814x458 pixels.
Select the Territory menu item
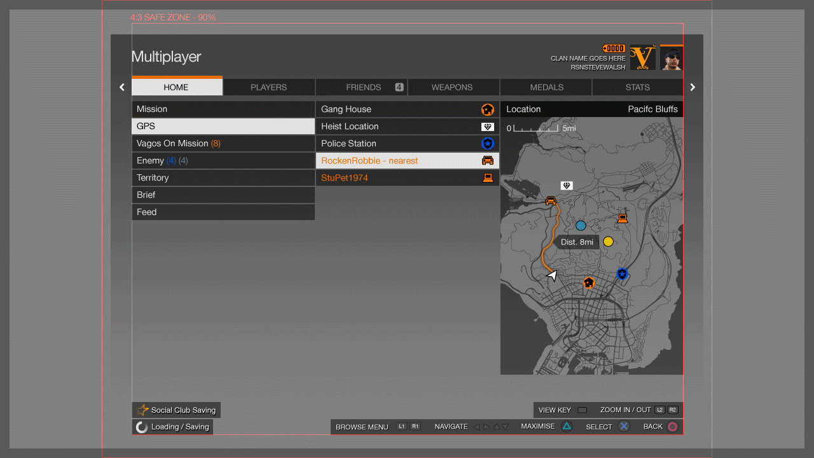[x=223, y=178]
